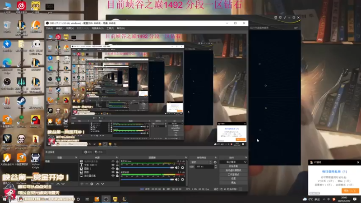Click 属性 properties button above sources
The image size is (361, 203).
(88, 152)
